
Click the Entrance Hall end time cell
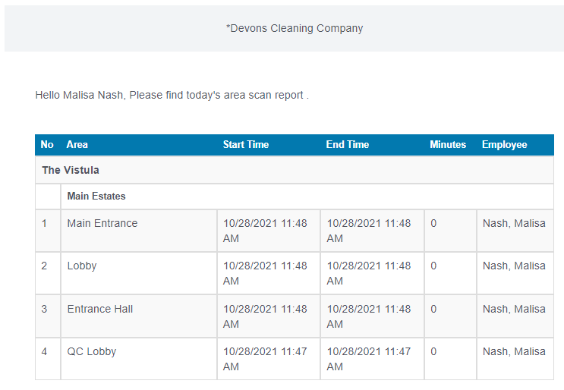tap(369, 316)
